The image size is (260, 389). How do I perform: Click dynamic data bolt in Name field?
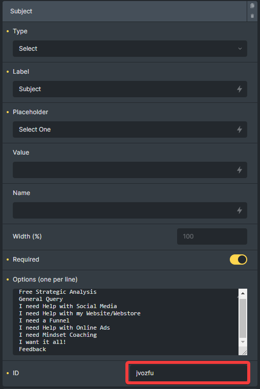point(240,210)
